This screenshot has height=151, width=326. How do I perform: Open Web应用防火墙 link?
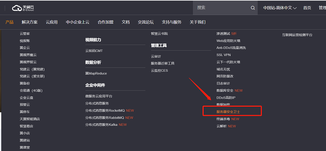pos(228,41)
